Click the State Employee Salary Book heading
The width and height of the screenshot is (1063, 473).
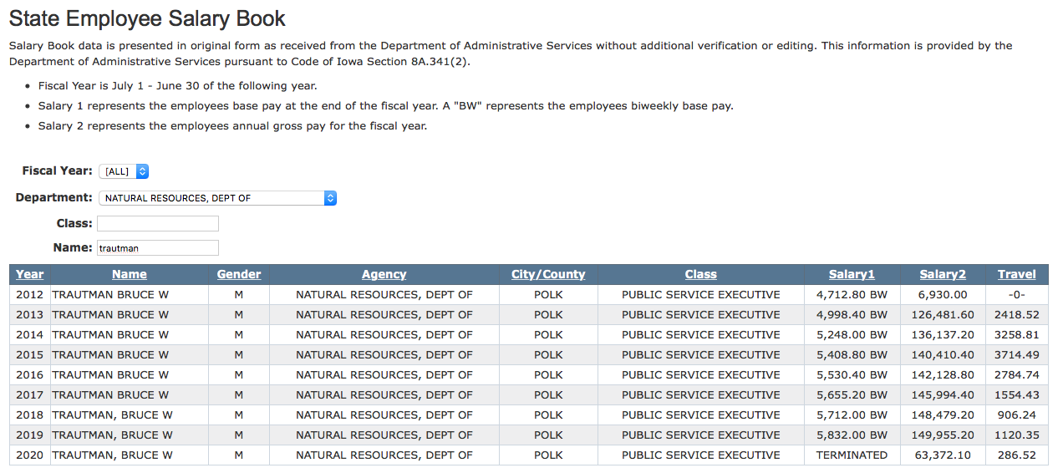coord(147,18)
